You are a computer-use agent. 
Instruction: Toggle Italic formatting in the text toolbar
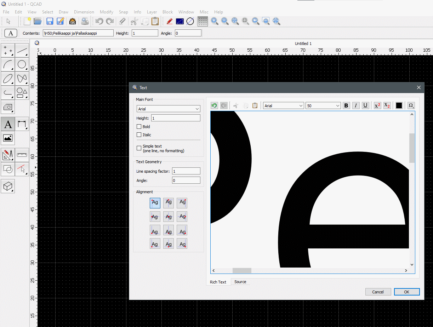click(356, 105)
